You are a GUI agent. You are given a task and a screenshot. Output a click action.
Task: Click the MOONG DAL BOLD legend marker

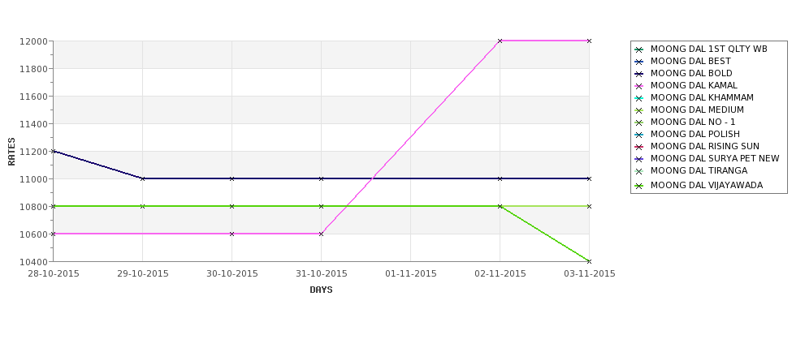(639, 74)
